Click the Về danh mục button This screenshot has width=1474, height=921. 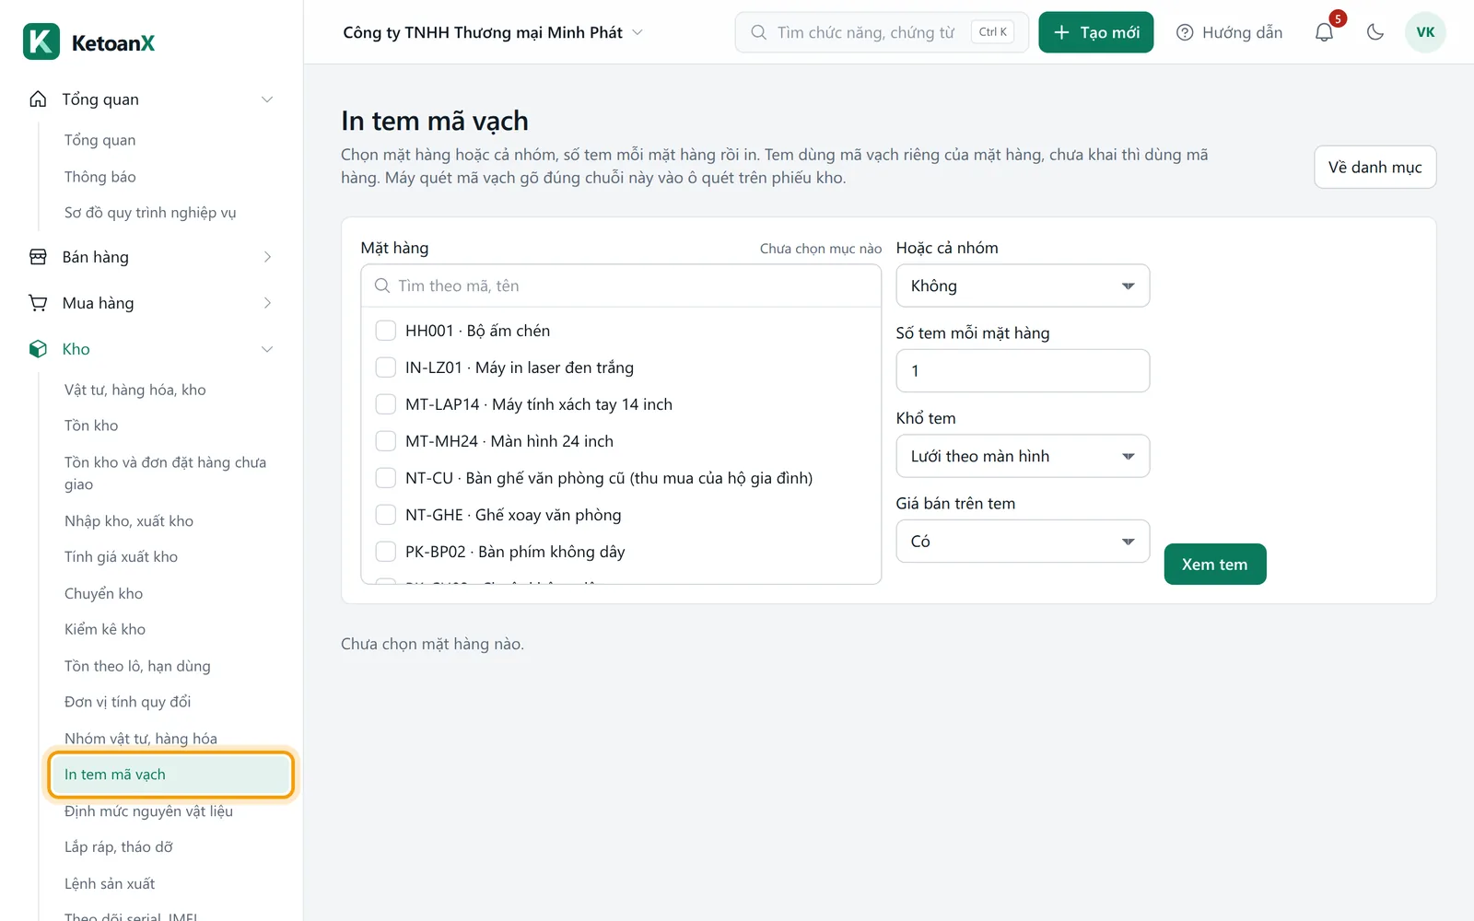pyautogui.click(x=1375, y=167)
